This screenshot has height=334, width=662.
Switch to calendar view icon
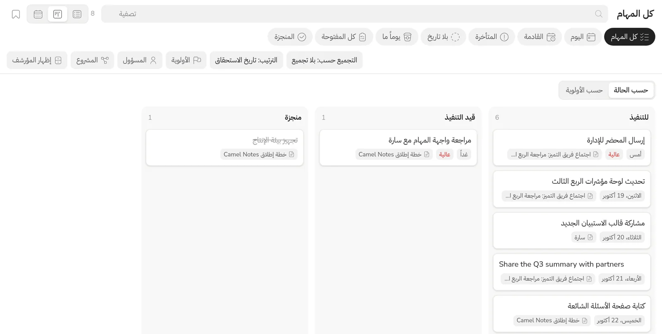coord(38,14)
